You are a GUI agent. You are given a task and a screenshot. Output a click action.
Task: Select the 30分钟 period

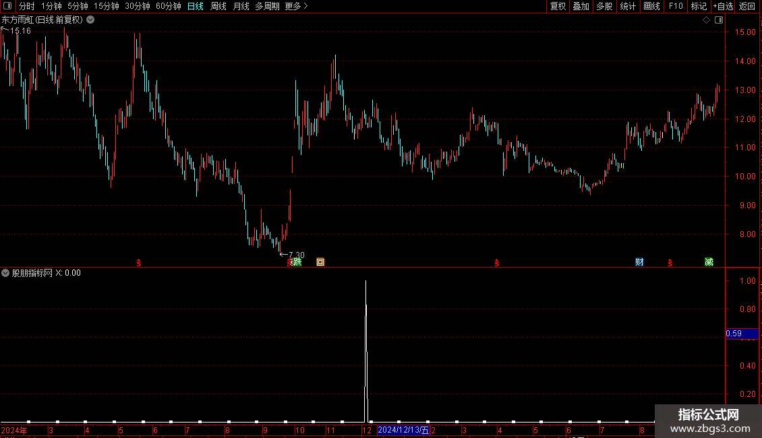(138, 6)
